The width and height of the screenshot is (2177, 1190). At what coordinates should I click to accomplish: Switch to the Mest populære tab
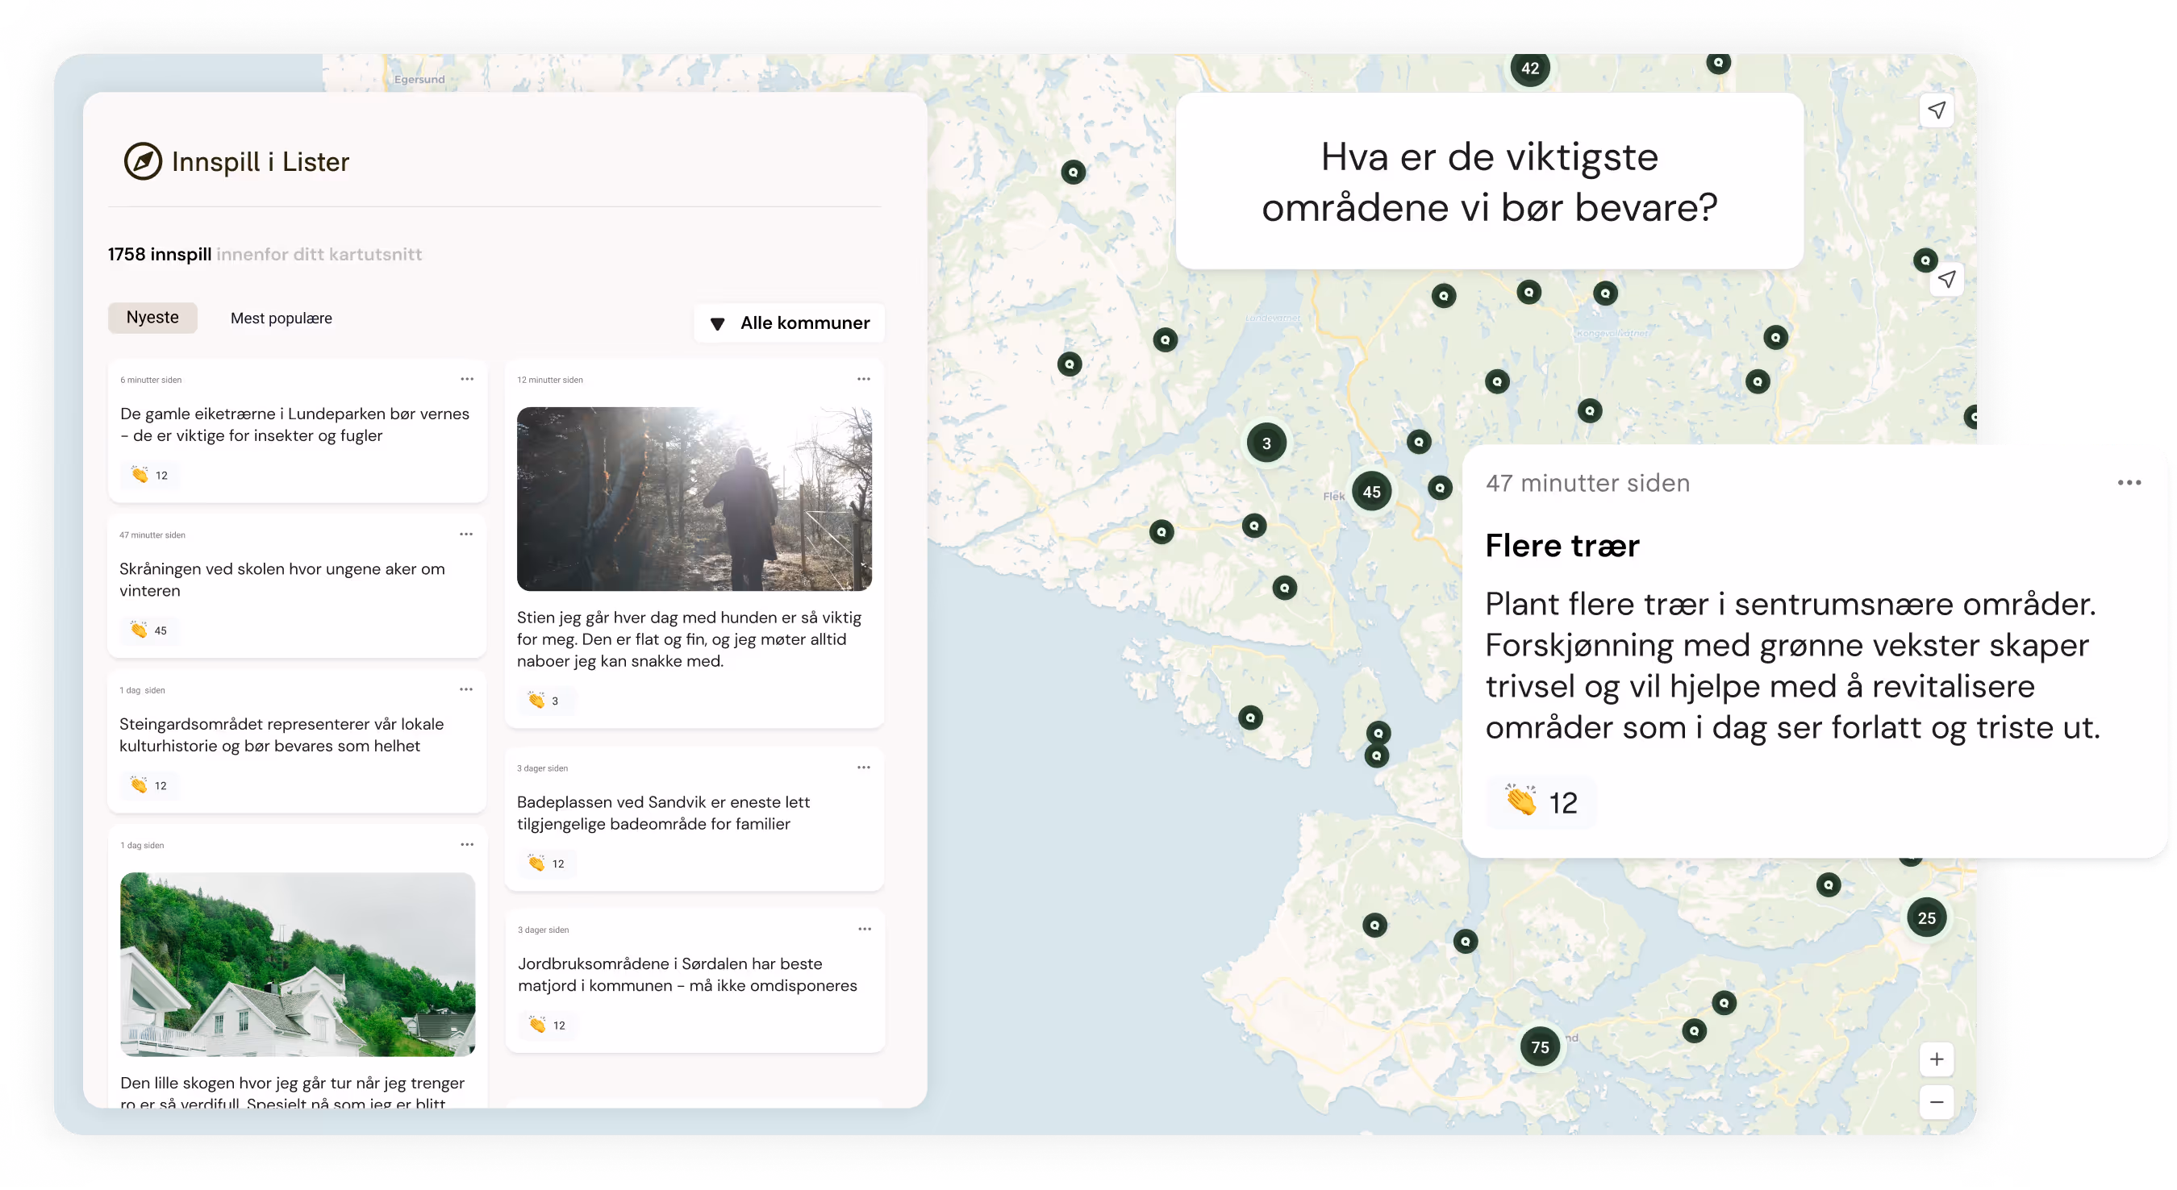pos(281,318)
